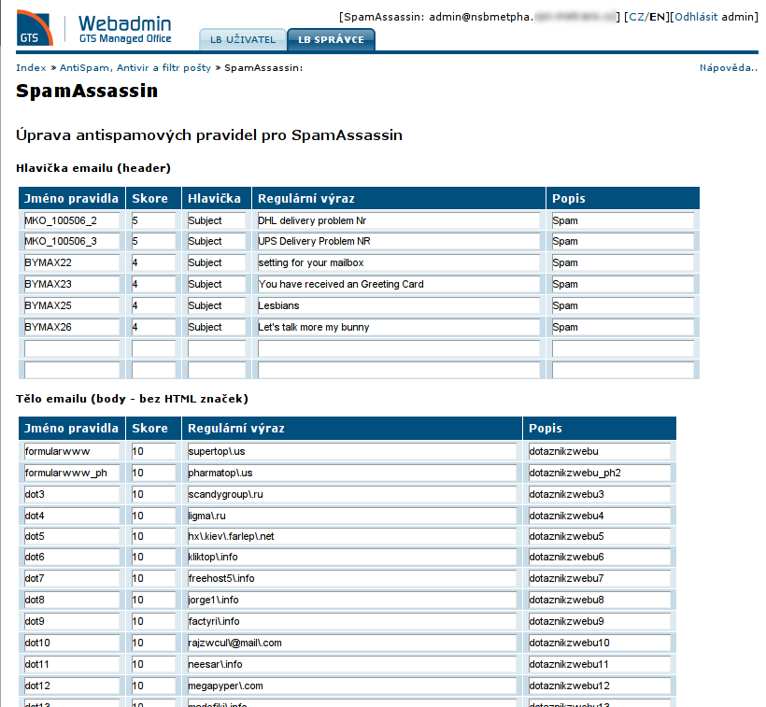Edit description 'dotaznikzwebu5'
The image size is (766, 707).
tap(600, 536)
